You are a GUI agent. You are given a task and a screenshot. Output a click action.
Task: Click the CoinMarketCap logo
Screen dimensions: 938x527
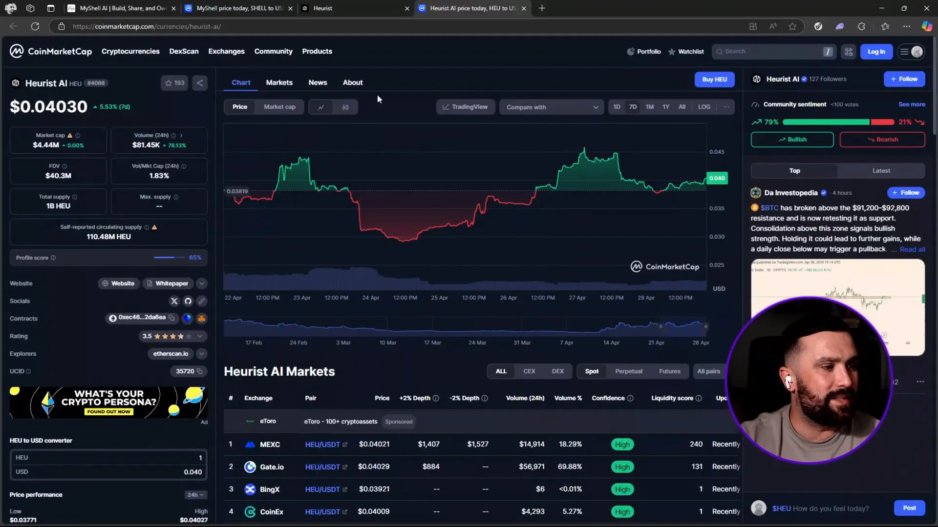pos(51,51)
